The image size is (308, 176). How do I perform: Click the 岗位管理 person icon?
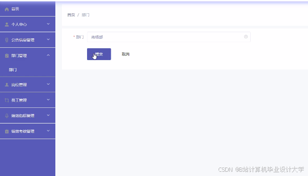point(7,85)
